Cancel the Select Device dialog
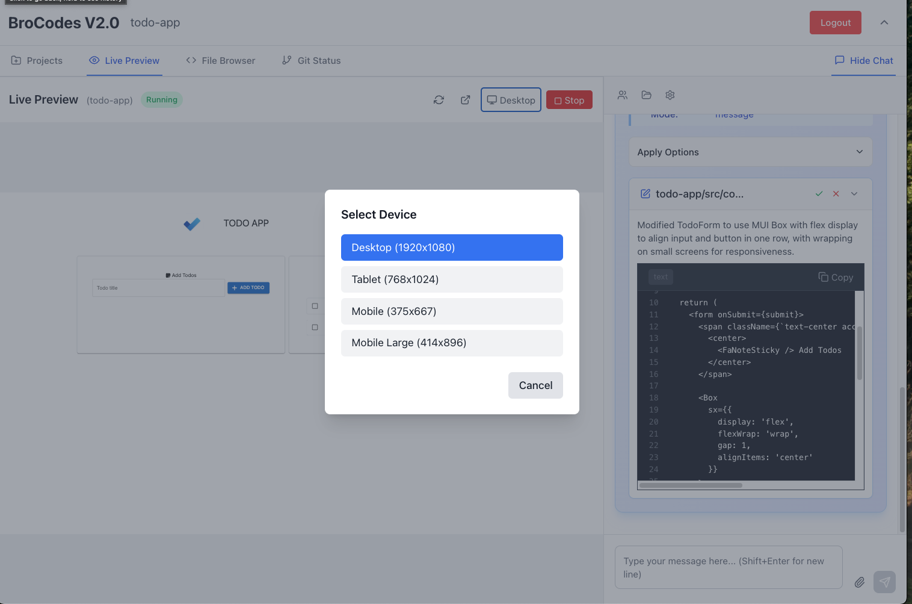Image resolution: width=912 pixels, height=604 pixels. tap(535, 385)
